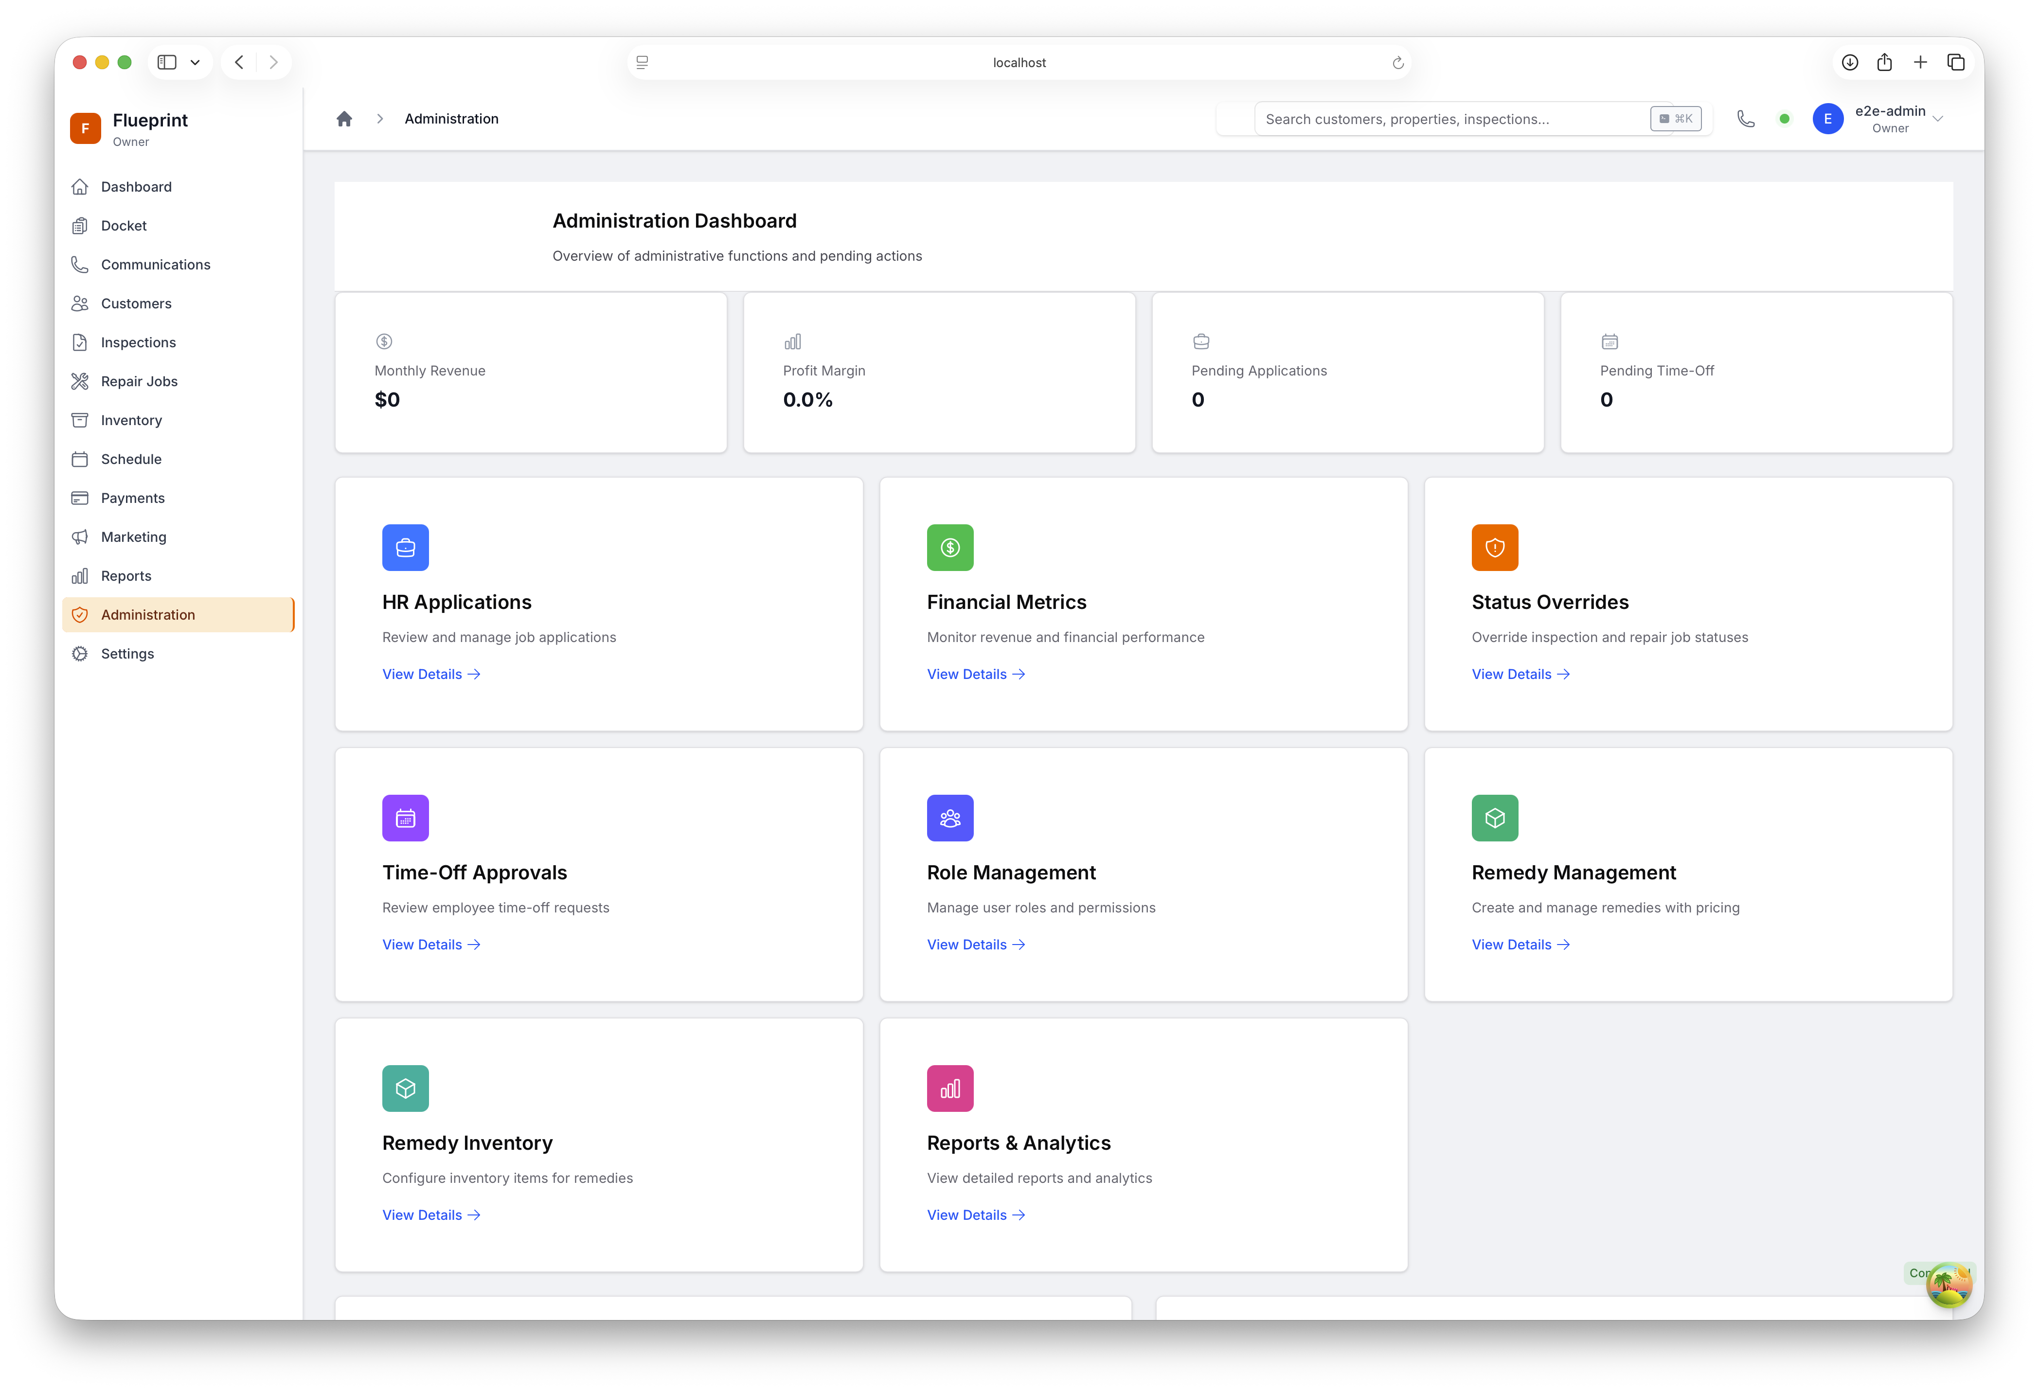Click the pink Reports & Analytics chart icon
Image resolution: width=2039 pixels, height=1392 pixels.
point(950,1088)
